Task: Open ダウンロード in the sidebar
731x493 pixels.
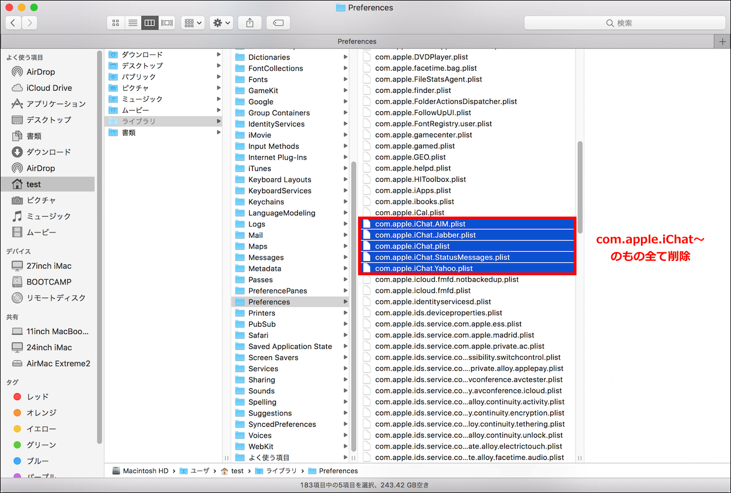Action: [48, 152]
